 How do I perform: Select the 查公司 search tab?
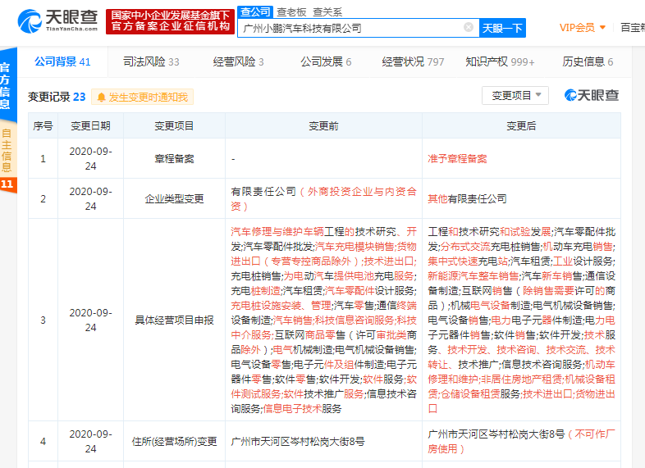coord(255,12)
